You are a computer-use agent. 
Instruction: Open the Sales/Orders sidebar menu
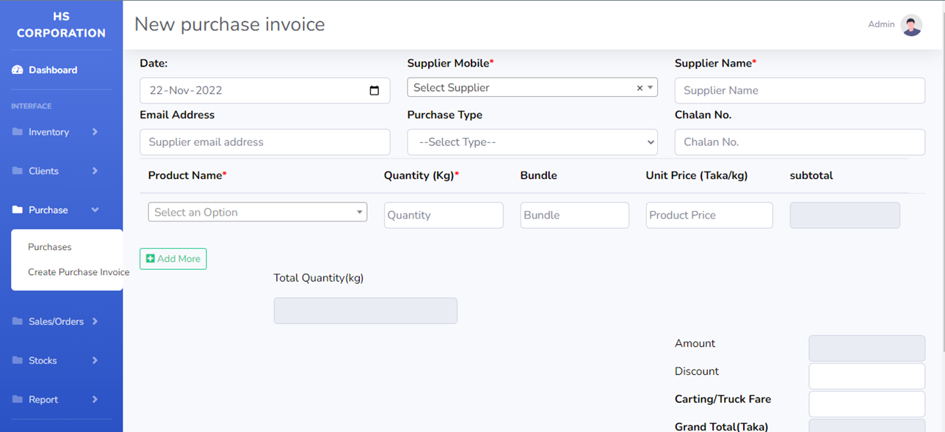click(56, 321)
